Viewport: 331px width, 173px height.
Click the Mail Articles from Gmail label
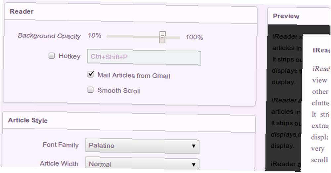[x=134, y=75]
